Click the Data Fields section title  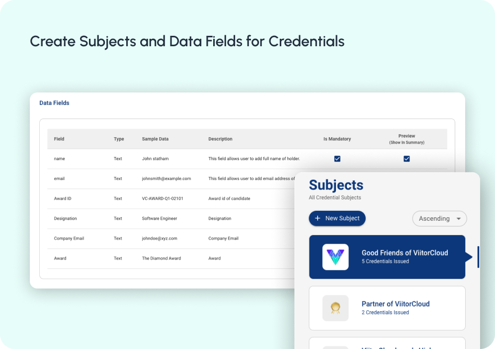pos(54,103)
